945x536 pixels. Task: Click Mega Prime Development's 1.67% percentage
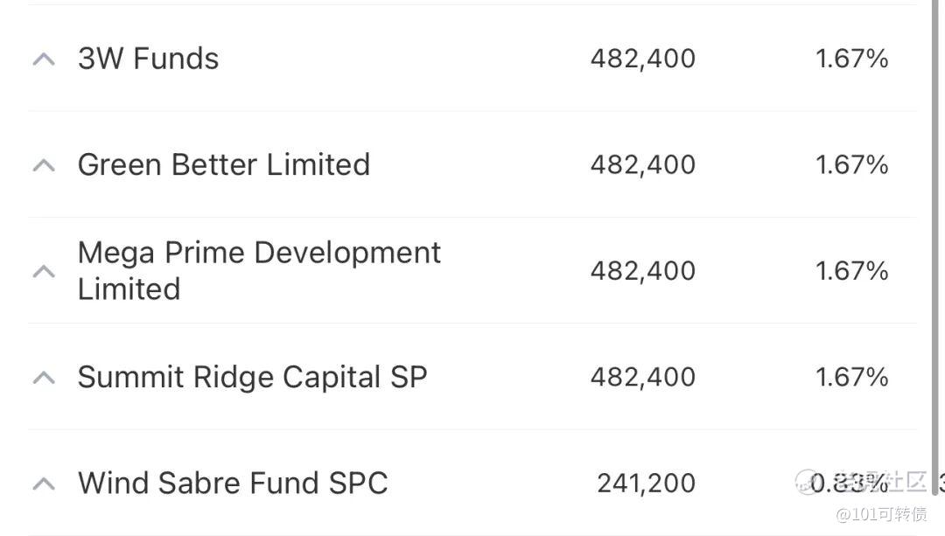851,271
